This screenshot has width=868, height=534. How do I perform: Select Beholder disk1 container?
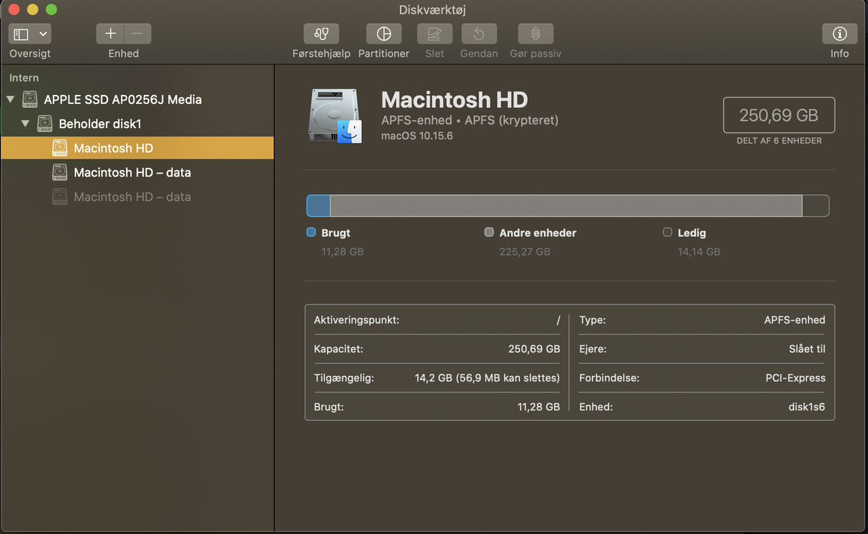(100, 124)
